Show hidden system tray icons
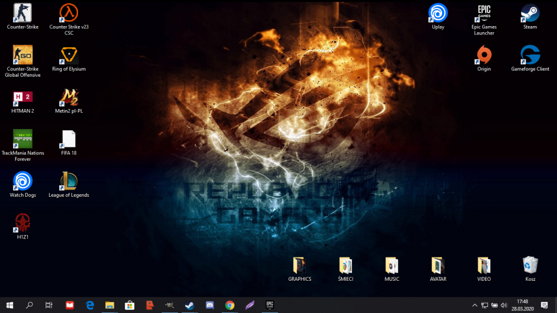557x313 pixels. point(475,305)
